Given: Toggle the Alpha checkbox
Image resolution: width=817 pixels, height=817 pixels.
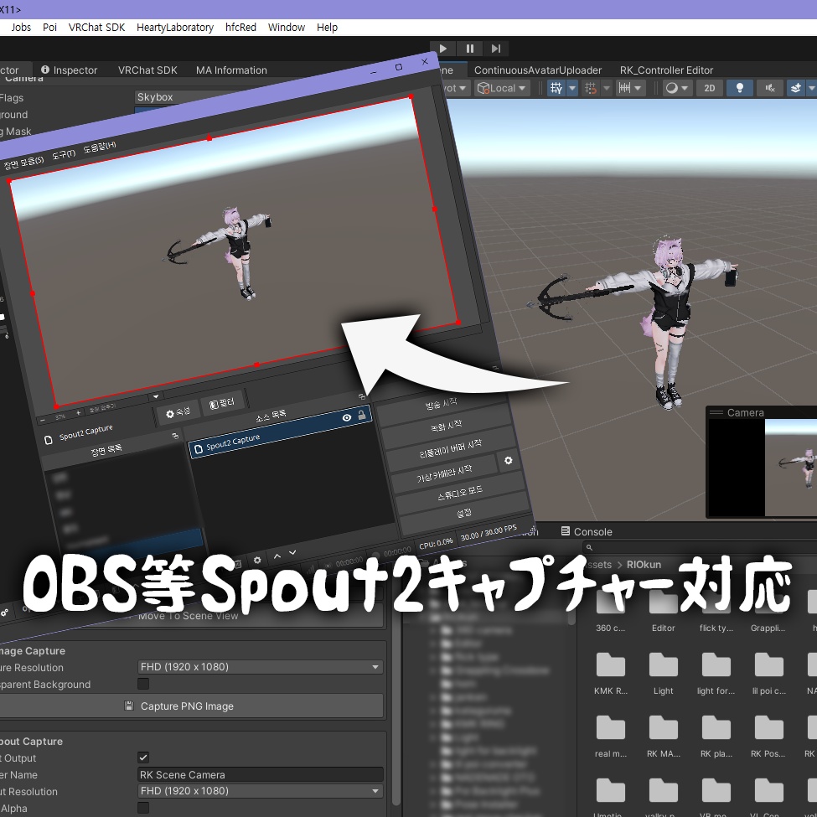Looking at the screenshot, I should point(143,808).
